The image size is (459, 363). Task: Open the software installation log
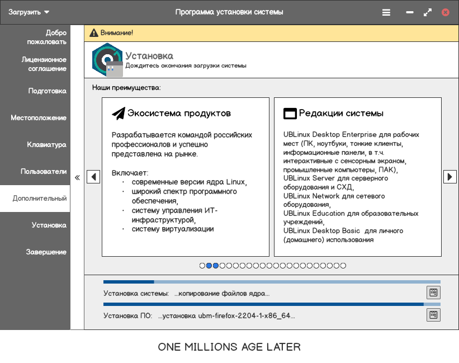point(433,315)
